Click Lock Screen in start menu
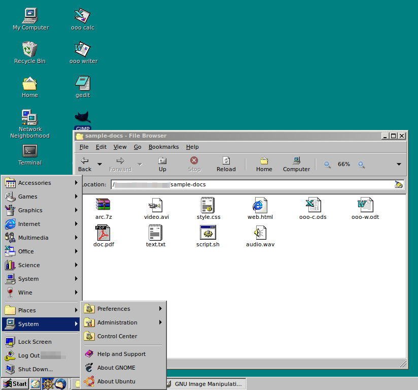The width and height of the screenshot is (418, 390). tap(41, 342)
